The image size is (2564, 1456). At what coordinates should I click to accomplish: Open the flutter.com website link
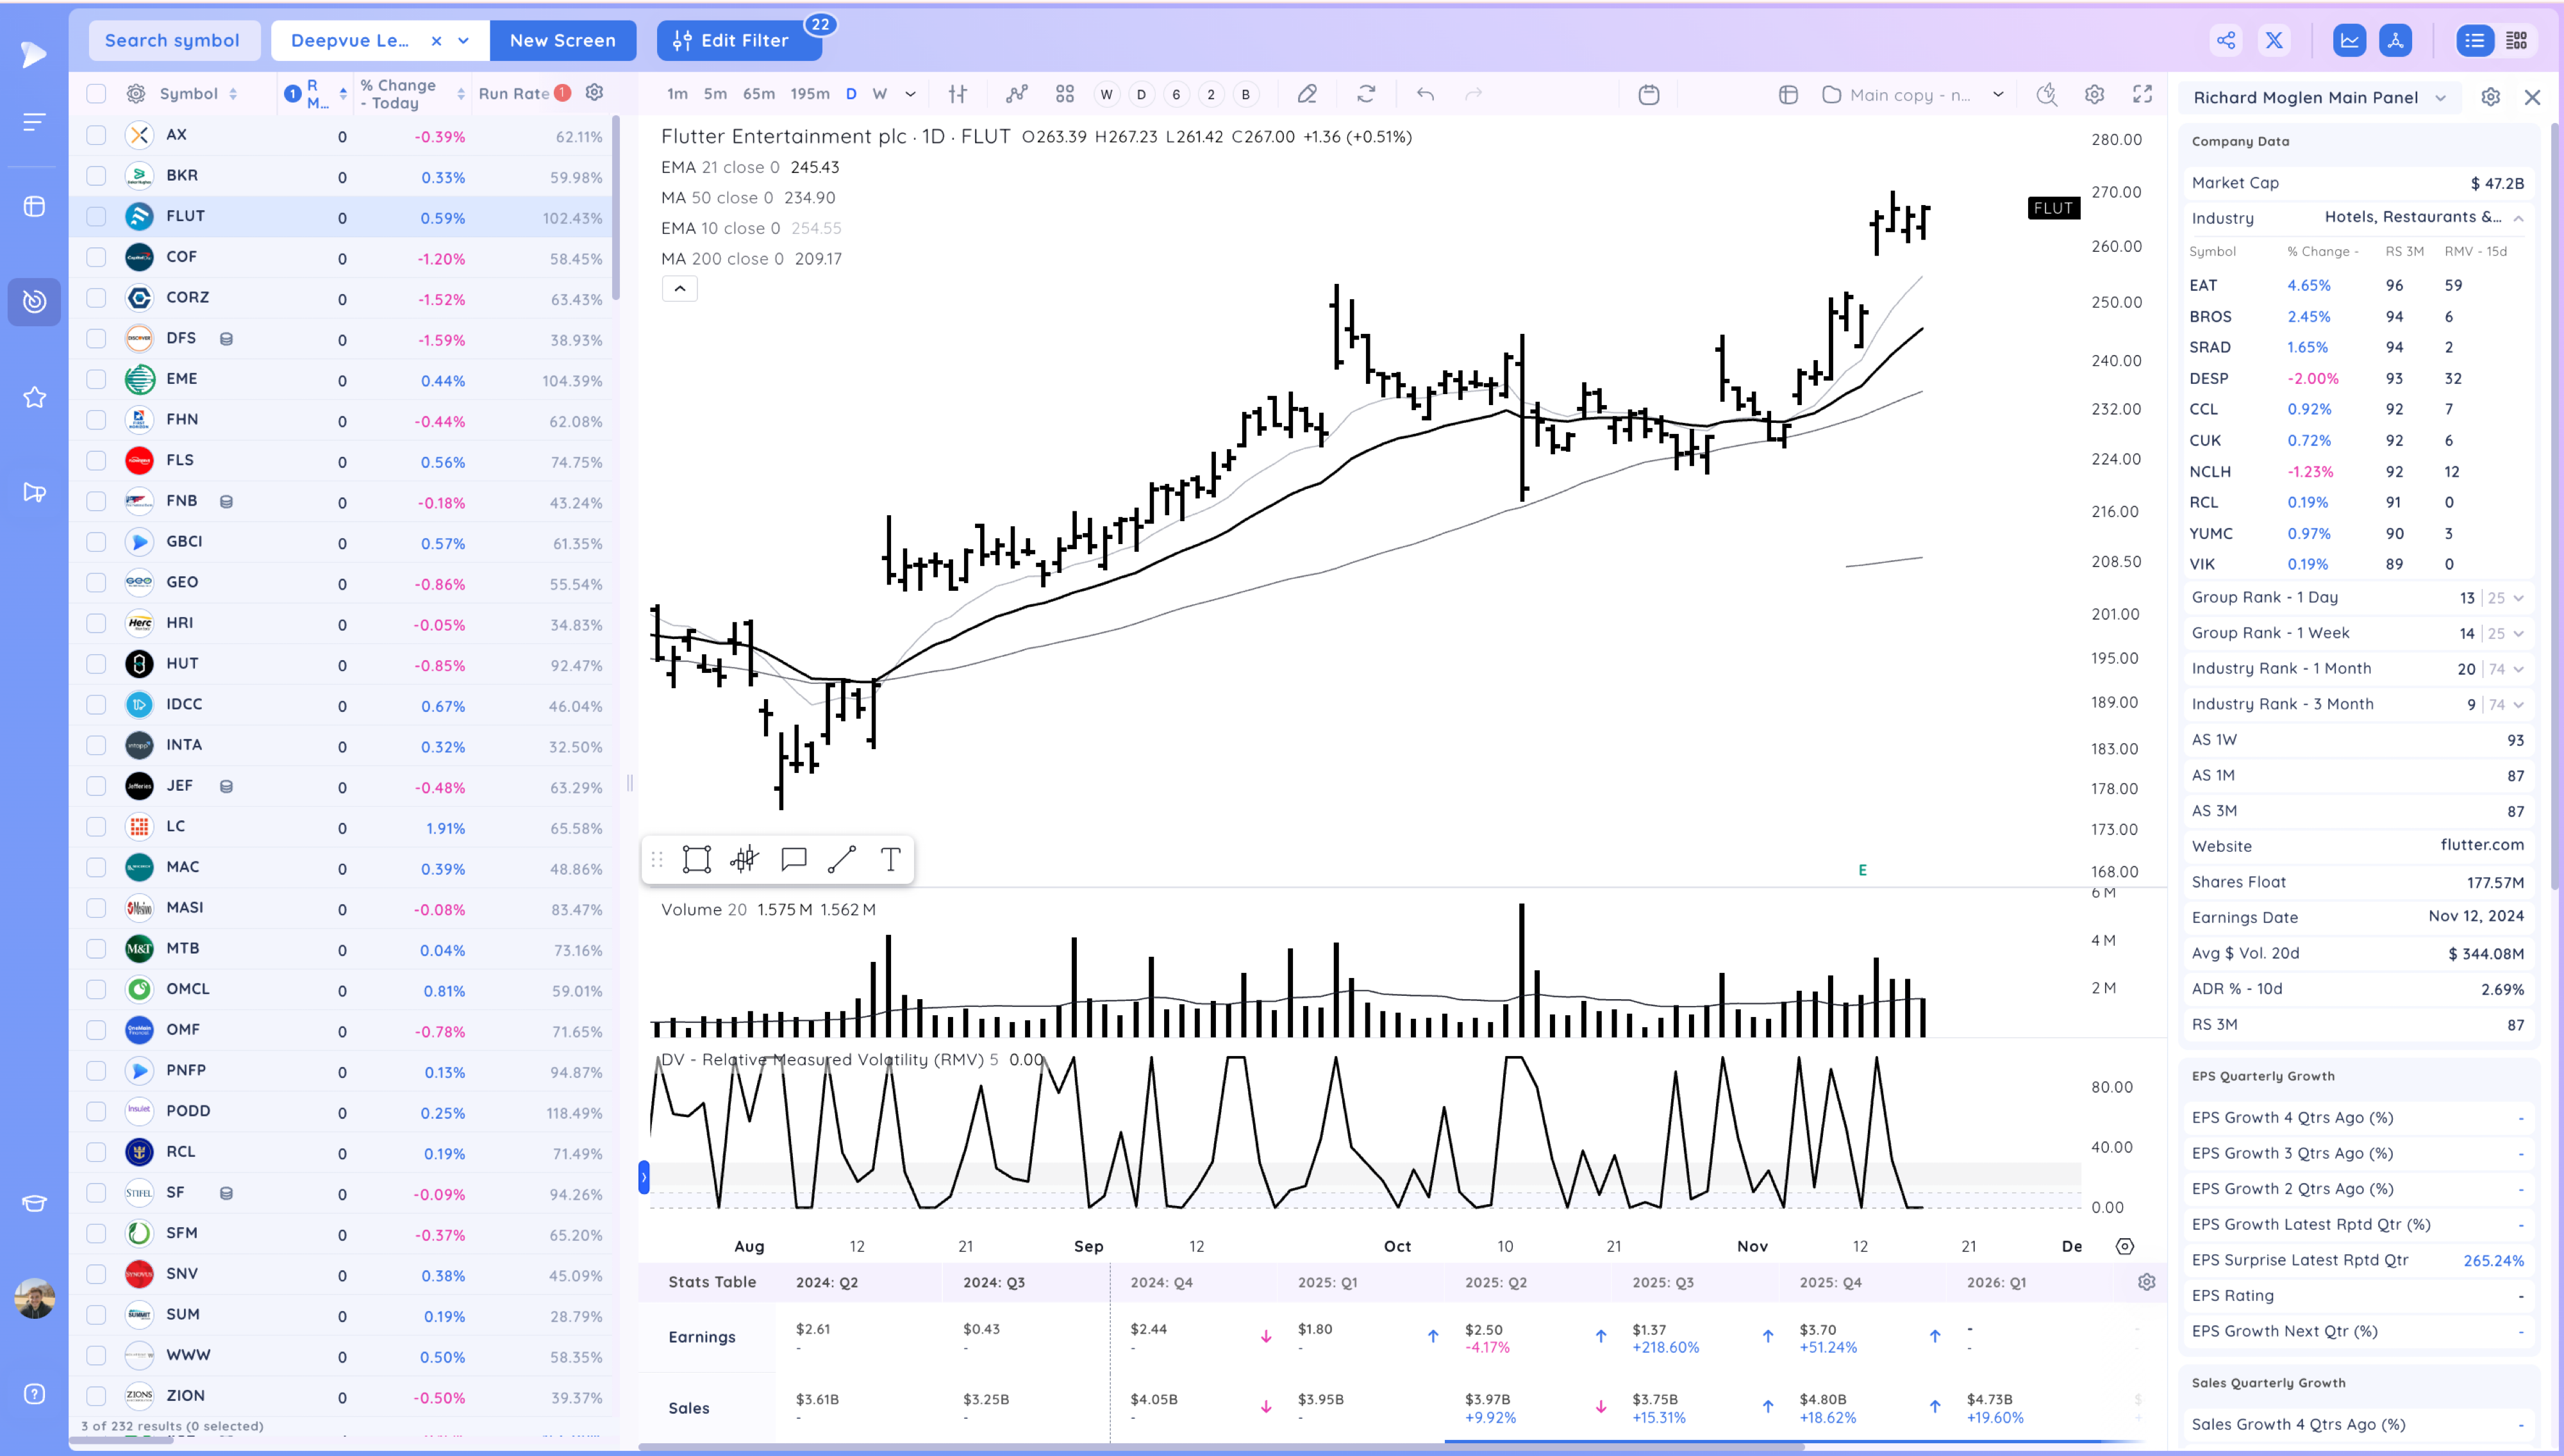click(2481, 845)
